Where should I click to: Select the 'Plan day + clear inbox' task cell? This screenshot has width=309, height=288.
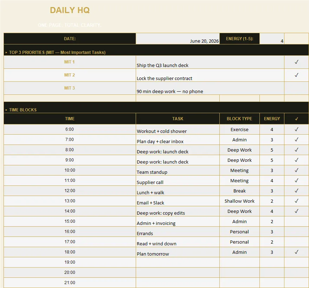click(178, 140)
